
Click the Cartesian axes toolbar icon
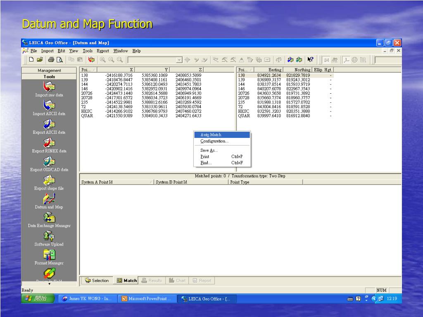pyautogui.click(x=346, y=60)
